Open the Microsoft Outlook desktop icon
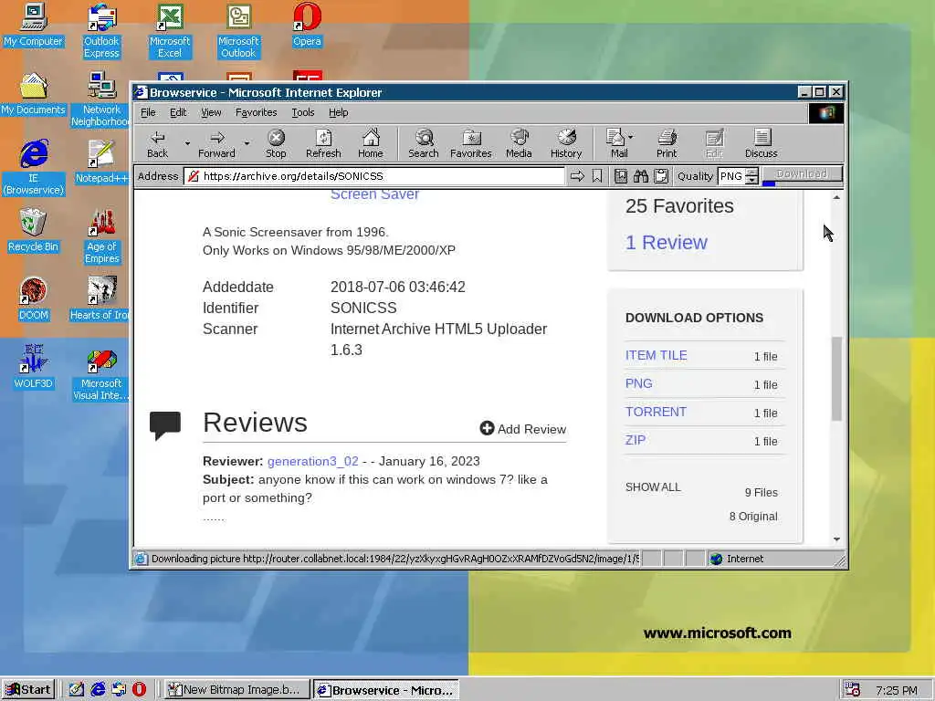The image size is (935, 701). coord(238,31)
